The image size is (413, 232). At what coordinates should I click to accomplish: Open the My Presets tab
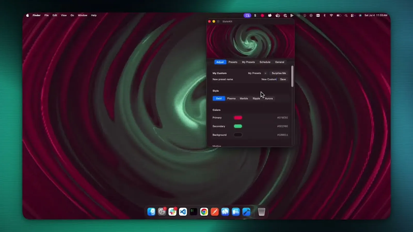(248, 62)
